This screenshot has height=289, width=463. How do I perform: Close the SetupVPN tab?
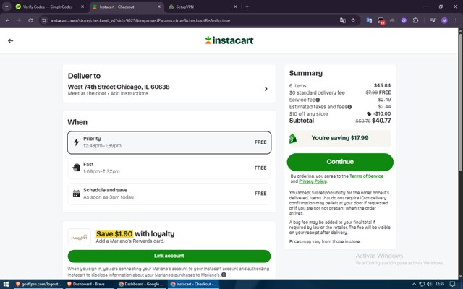pyautogui.click(x=235, y=7)
